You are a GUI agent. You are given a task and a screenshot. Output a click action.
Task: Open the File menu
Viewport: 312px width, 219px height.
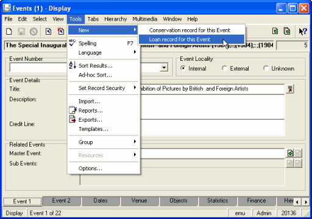9,19
